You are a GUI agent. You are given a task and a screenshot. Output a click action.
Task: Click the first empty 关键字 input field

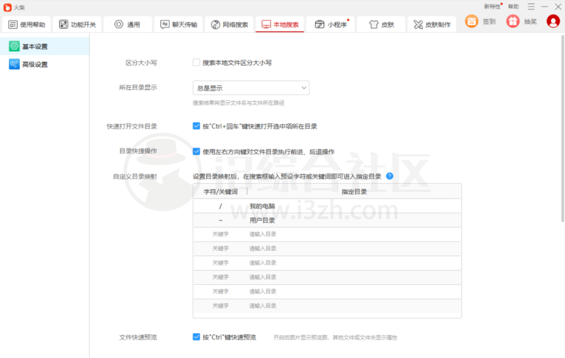pos(221,234)
